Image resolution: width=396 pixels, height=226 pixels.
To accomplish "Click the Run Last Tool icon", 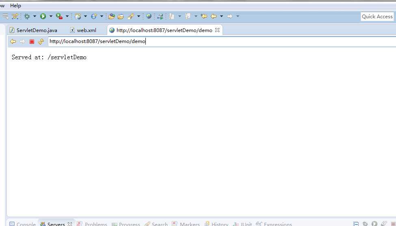I will [x=59, y=16].
